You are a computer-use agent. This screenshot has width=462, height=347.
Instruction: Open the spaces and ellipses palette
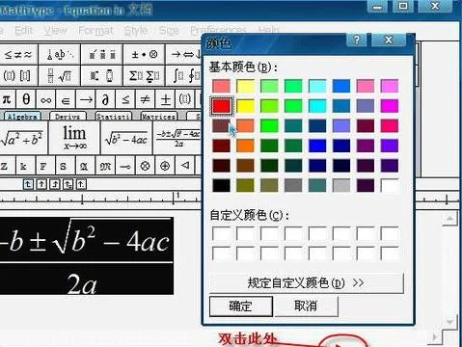60,55
